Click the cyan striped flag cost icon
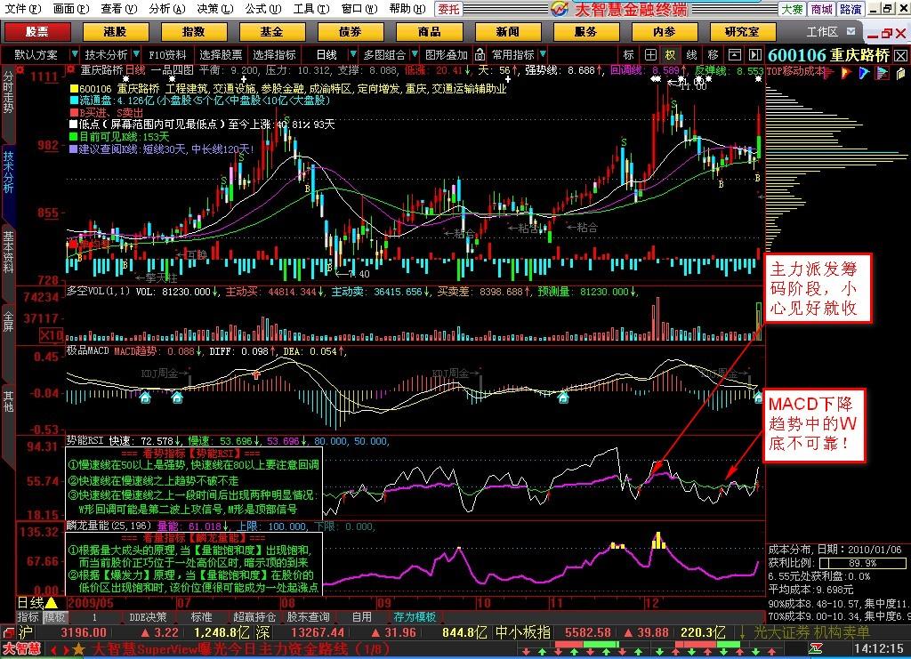Screen dimensions: 911x659 (x=883, y=73)
